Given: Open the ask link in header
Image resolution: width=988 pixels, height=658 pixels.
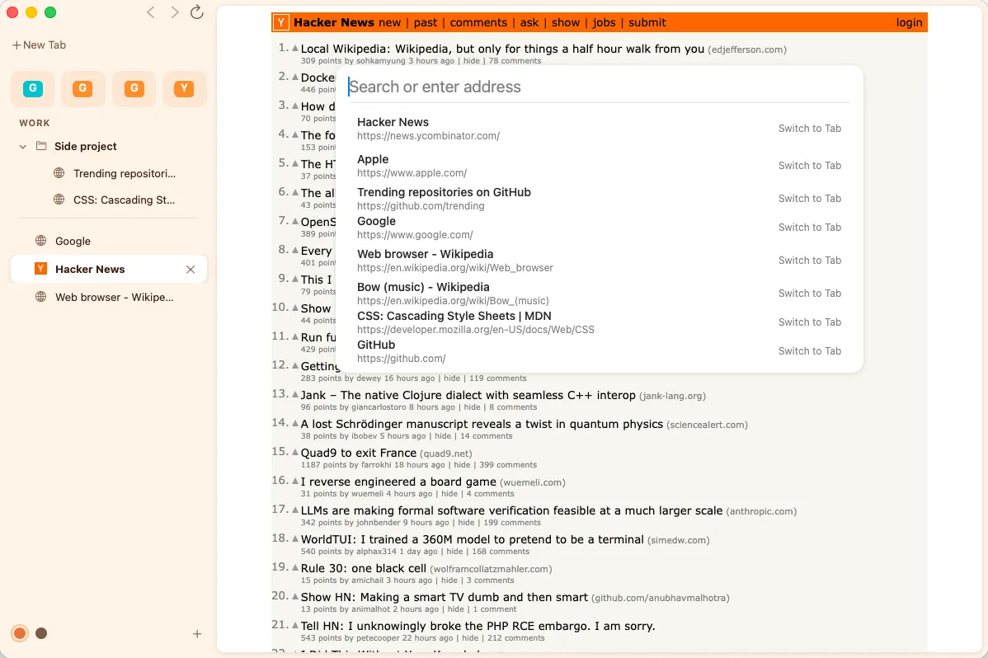Looking at the screenshot, I should pos(529,23).
